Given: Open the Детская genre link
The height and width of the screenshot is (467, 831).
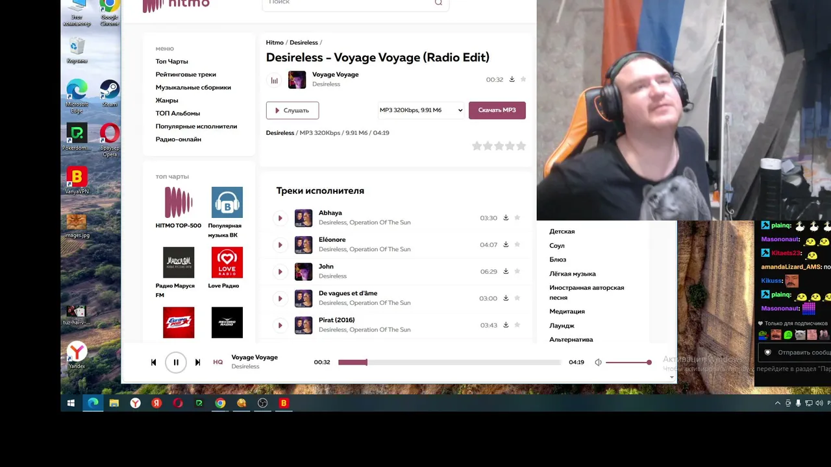Looking at the screenshot, I should pos(562,232).
